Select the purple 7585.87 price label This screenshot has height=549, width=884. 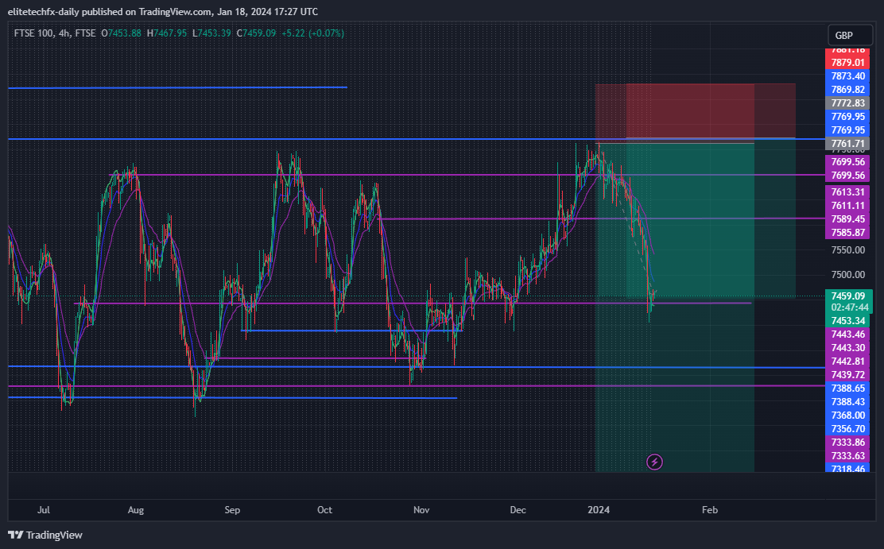847,233
